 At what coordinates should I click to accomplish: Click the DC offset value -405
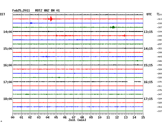159,57
